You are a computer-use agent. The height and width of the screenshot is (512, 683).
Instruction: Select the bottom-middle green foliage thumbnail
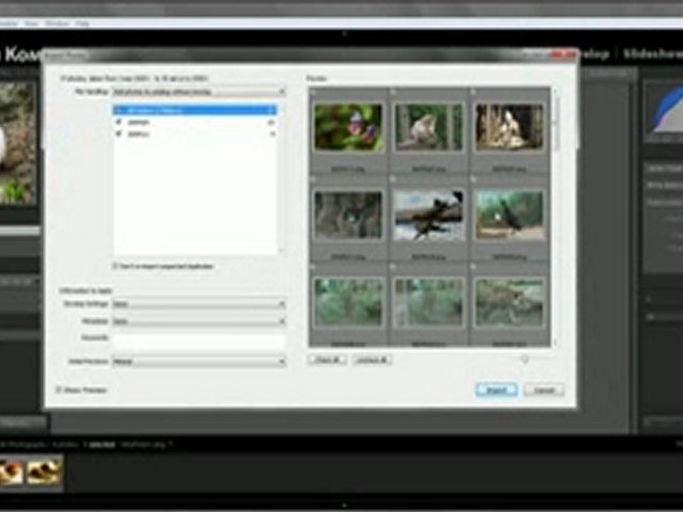pyautogui.click(x=428, y=303)
